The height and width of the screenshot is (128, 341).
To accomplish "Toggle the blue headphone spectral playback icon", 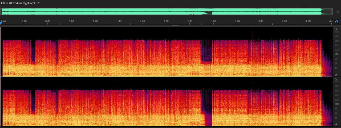I will (337, 22).
